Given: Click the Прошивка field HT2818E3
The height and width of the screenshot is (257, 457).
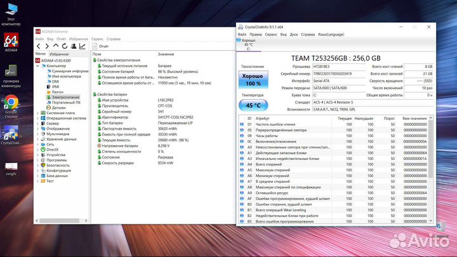Looking at the screenshot, I should 339,67.
